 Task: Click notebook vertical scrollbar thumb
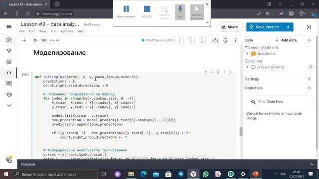point(241,131)
